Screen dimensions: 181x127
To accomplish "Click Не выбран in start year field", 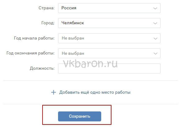I will click(x=73, y=38).
